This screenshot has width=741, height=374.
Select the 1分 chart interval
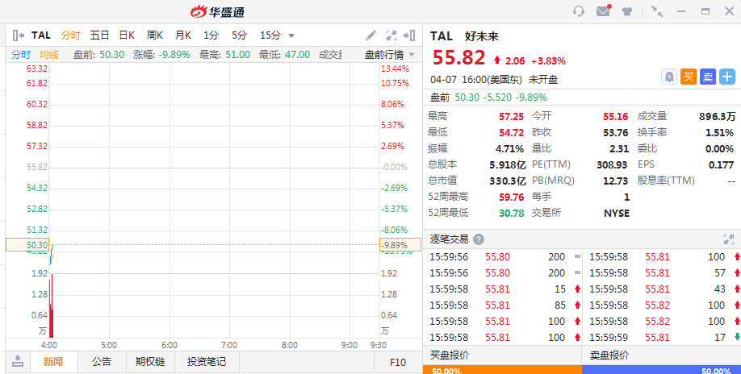coord(211,35)
